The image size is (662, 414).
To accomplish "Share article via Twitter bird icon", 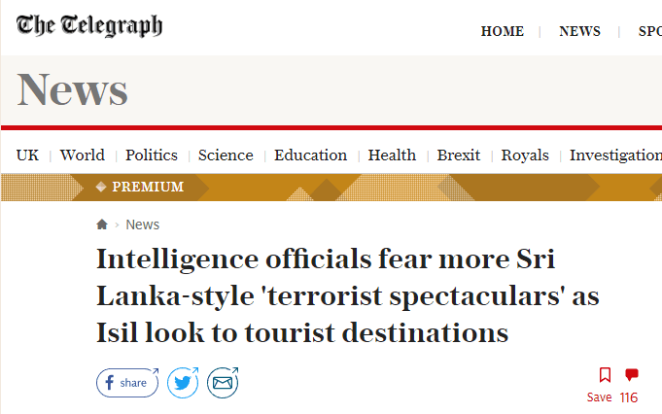I will 183,383.
